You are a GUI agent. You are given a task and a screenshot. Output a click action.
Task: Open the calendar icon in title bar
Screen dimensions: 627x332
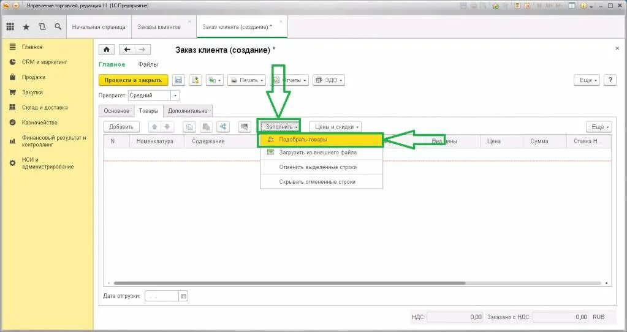click(x=528, y=6)
